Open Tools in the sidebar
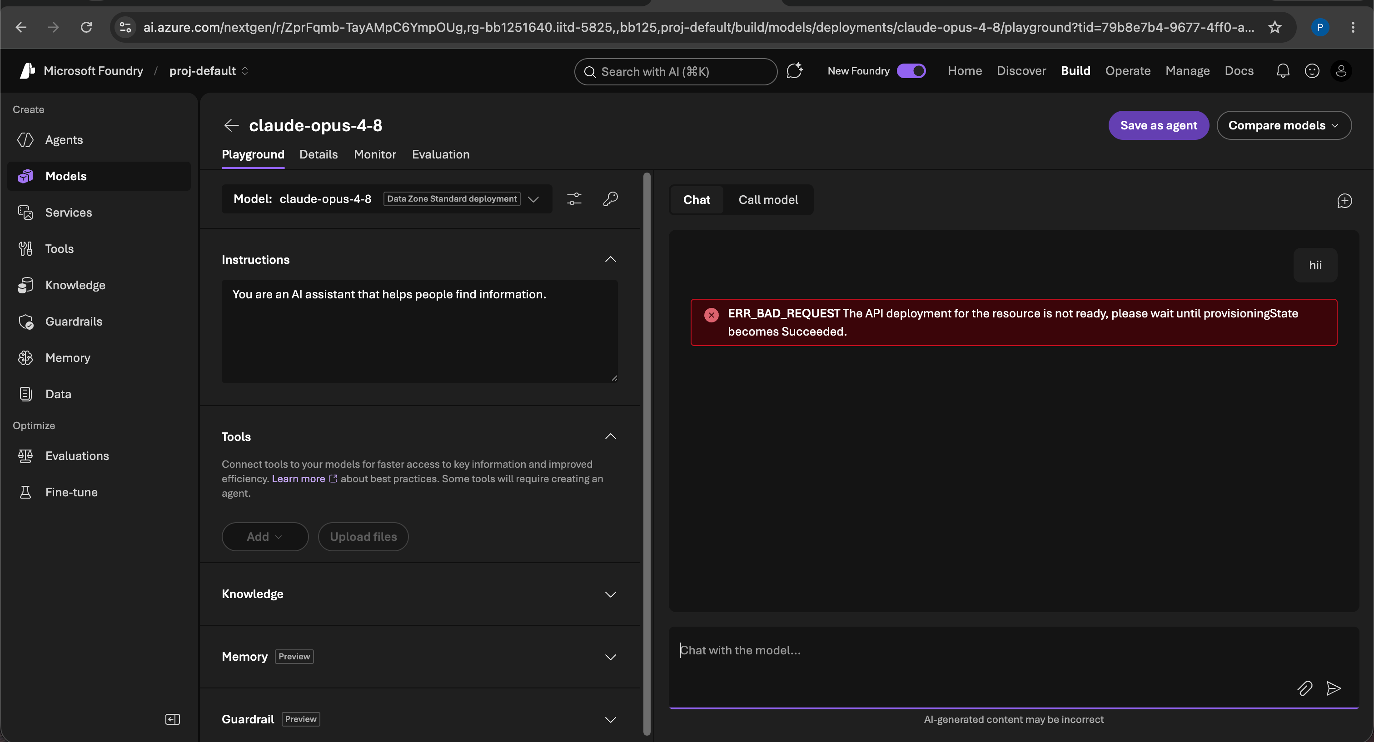The width and height of the screenshot is (1374, 742). (x=99, y=248)
